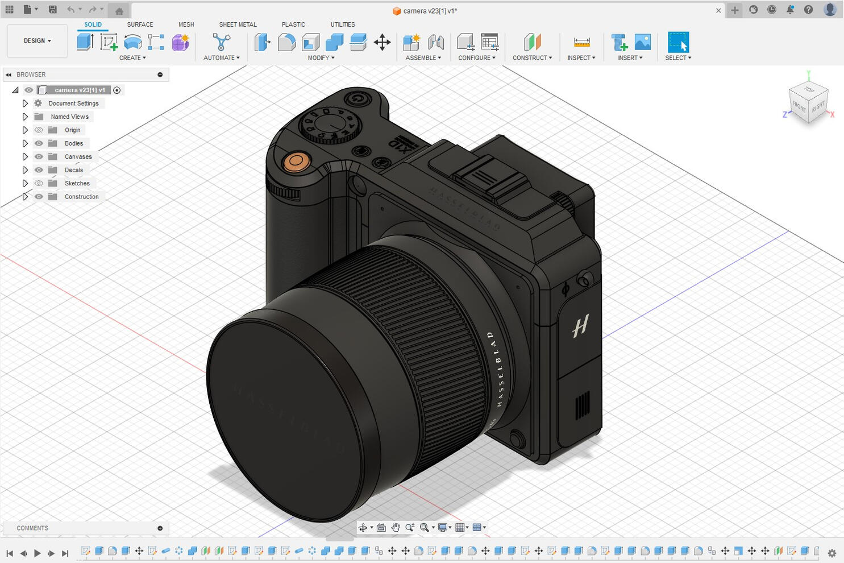
Task: Open the DESIGN workspace dropdown
Action: tap(38, 41)
